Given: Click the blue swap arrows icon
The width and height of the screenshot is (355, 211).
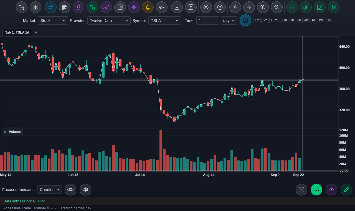Looking at the screenshot, I should [x=51, y=7].
